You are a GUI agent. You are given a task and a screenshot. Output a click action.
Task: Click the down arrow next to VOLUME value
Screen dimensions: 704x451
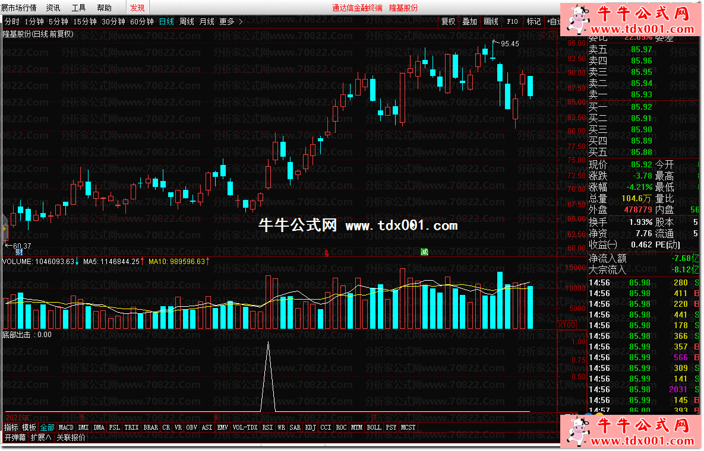coord(77,262)
